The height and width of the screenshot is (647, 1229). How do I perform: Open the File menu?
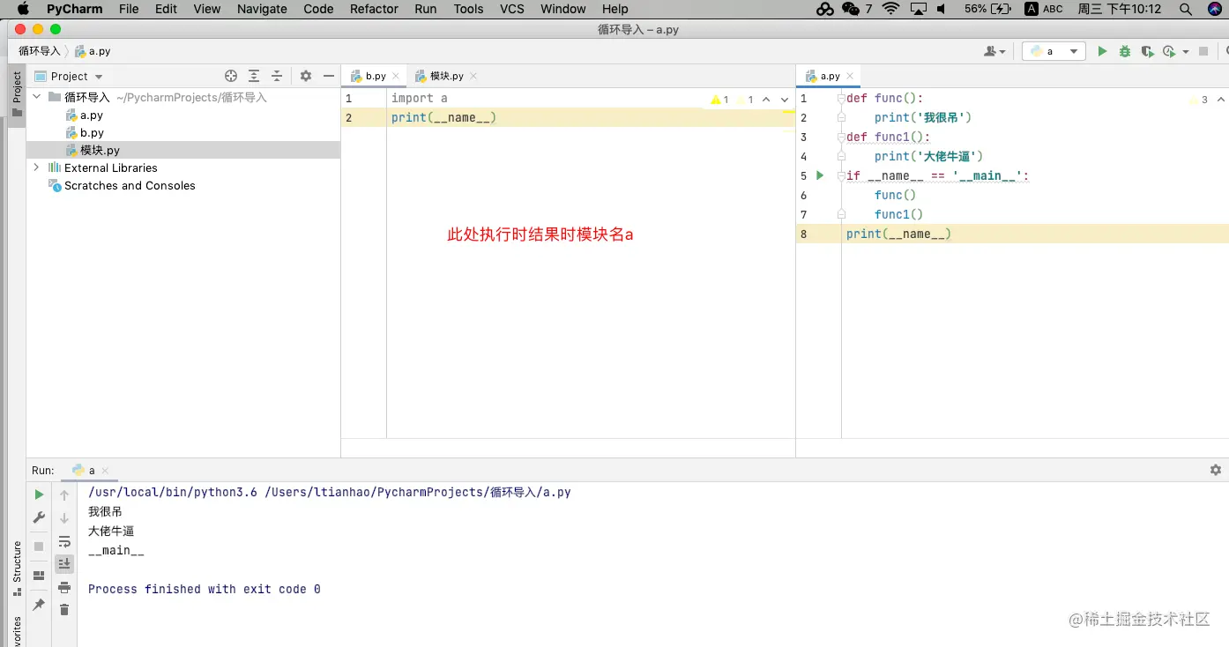tap(129, 9)
